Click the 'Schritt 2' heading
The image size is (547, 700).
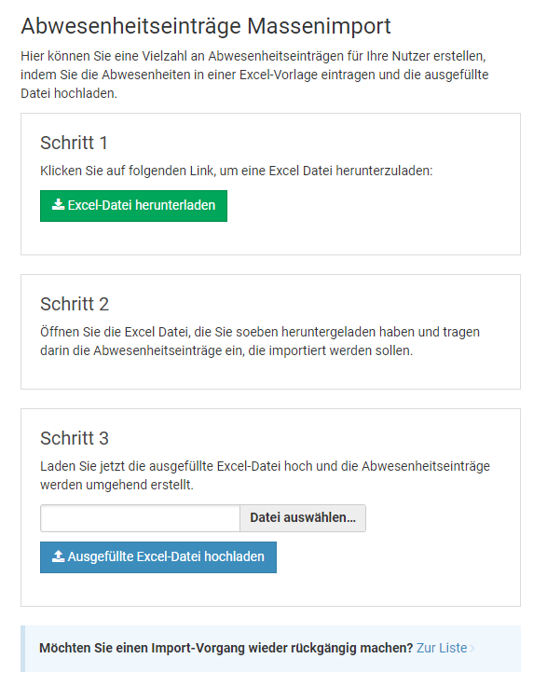75,304
